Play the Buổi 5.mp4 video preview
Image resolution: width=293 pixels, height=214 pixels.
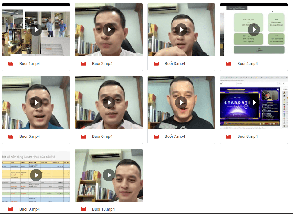click(x=36, y=103)
